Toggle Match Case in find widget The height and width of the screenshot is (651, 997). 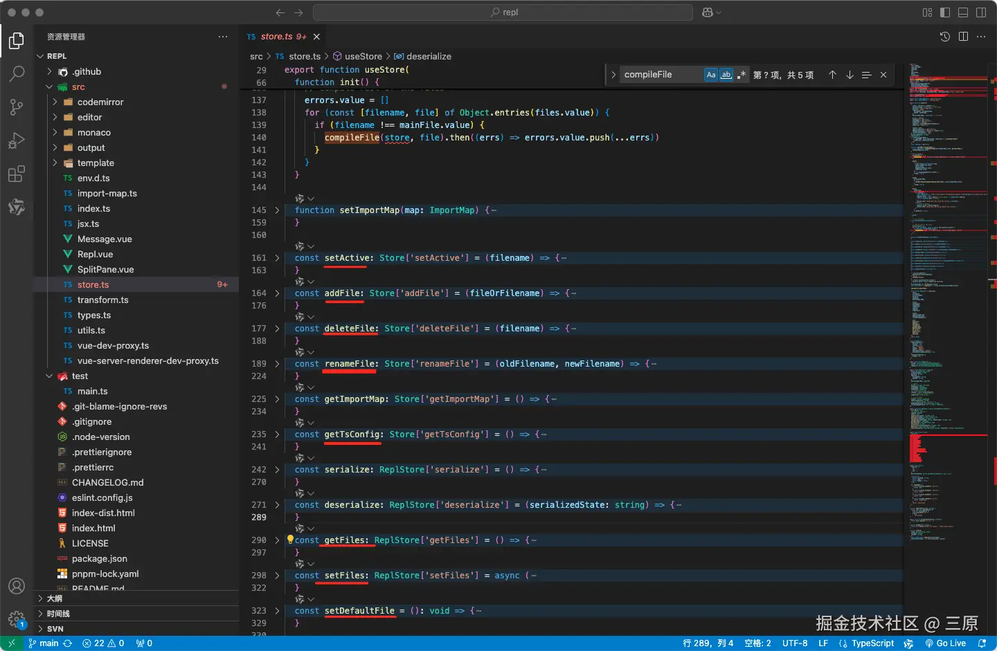(x=711, y=75)
